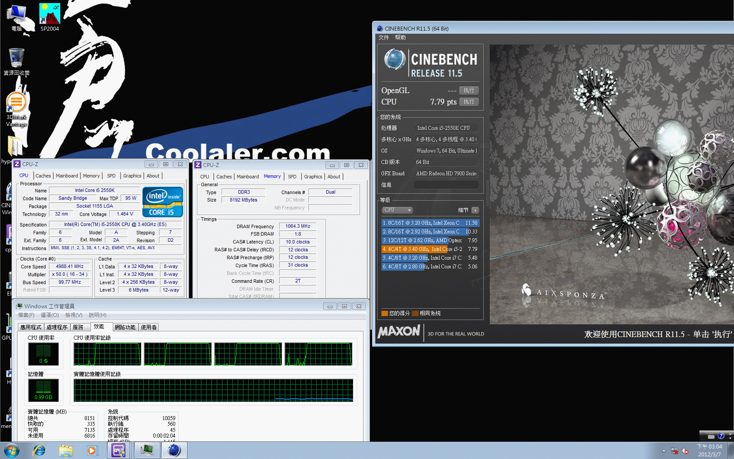
Task: Click the CPU usage meter in Task Manager
Action: [43, 354]
